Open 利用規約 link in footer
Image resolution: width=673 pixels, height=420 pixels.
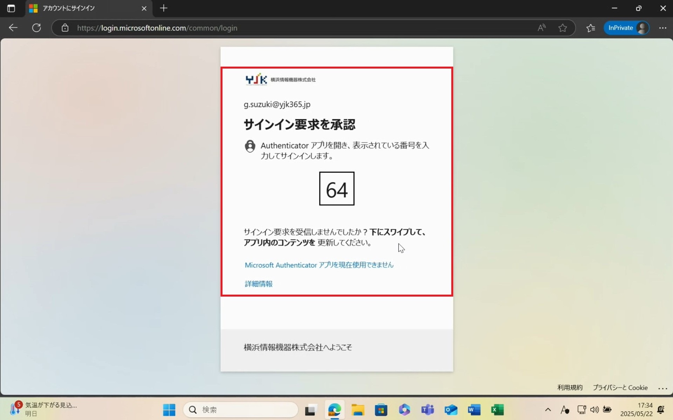[x=570, y=387]
